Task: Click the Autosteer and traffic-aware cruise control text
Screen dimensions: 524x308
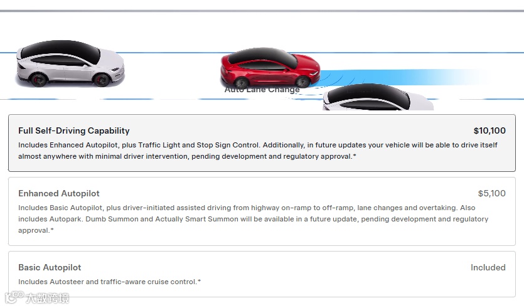Action: [x=110, y=282]
